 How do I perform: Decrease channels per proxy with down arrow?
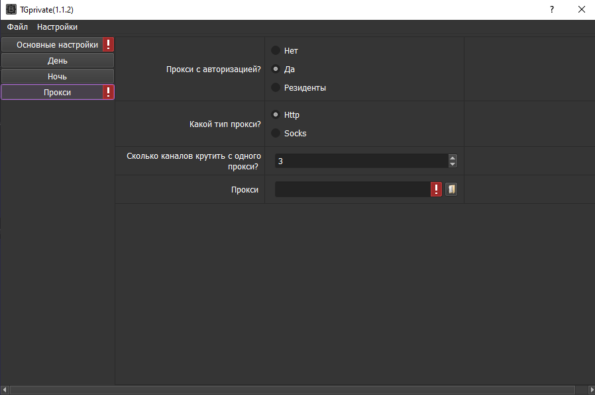[453, 164]
